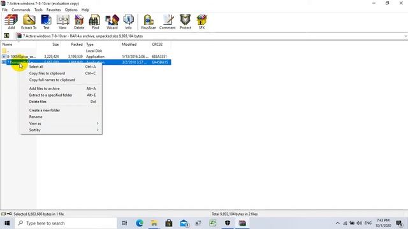
Task: Open Microsoft Store from the taskbar
Action: click(169, 223)
